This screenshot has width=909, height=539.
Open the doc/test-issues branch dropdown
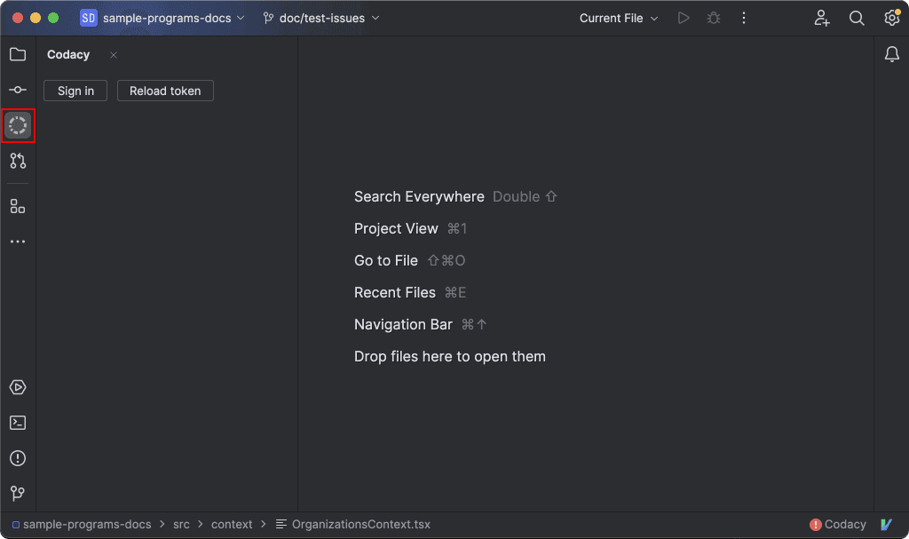point(321,17)
